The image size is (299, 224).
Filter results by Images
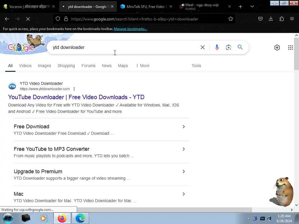tap(44, 66)
